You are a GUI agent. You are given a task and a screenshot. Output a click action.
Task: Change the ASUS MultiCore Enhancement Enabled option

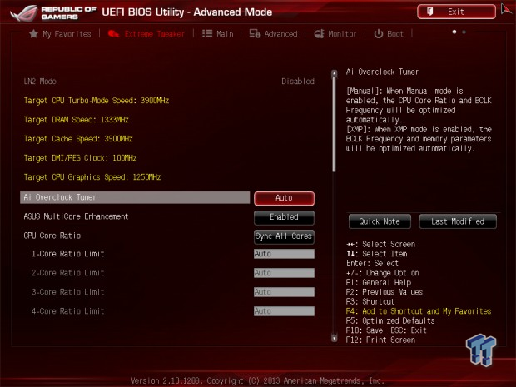coord(284,217)
